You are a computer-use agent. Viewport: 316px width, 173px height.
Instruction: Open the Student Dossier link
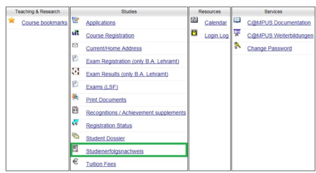coord(105,138)
